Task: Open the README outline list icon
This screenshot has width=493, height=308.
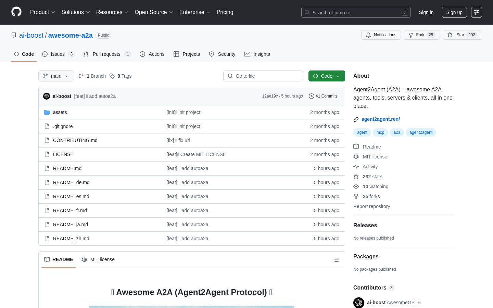Action: click(x=336, y=260)
